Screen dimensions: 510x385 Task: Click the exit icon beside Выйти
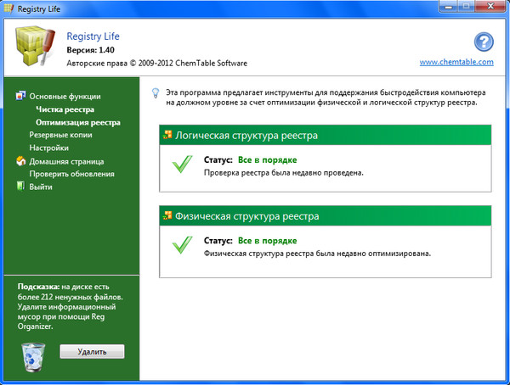[21, 187]
